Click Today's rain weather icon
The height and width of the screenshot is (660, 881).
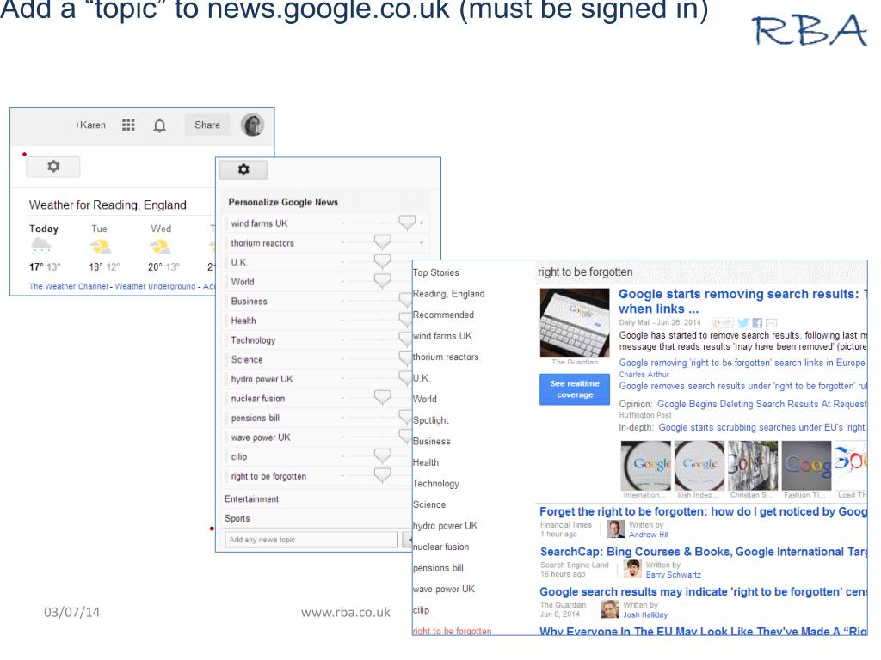coord(41,246)
